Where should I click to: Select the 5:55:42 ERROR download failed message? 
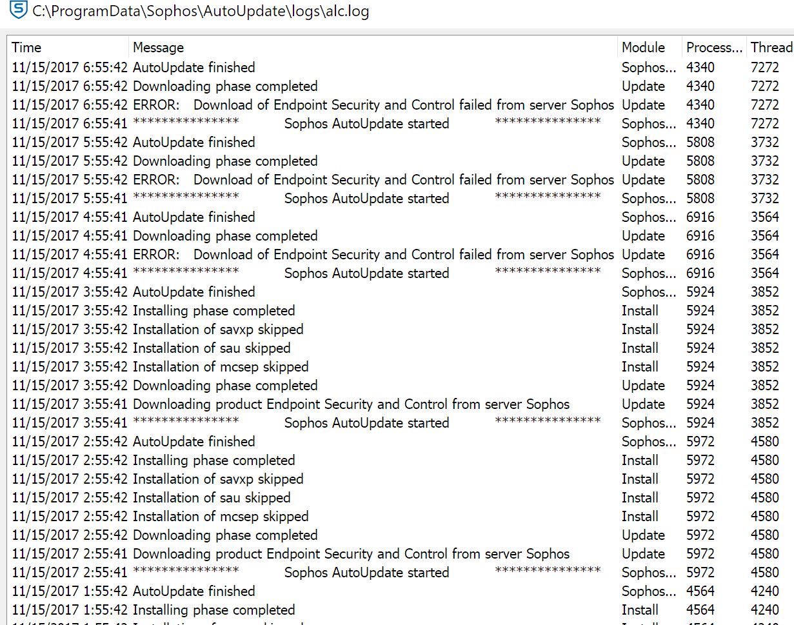pos(373,179)
